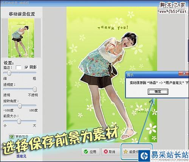Click the red X icon on 取消
Viewport: 189px width, 162px height.
point(106,152)
